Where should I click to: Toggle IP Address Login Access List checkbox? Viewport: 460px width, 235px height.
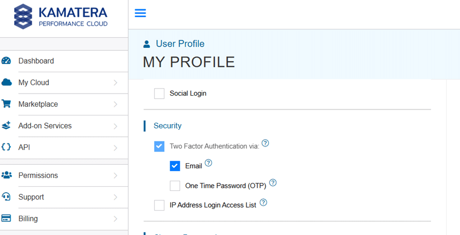159,205
